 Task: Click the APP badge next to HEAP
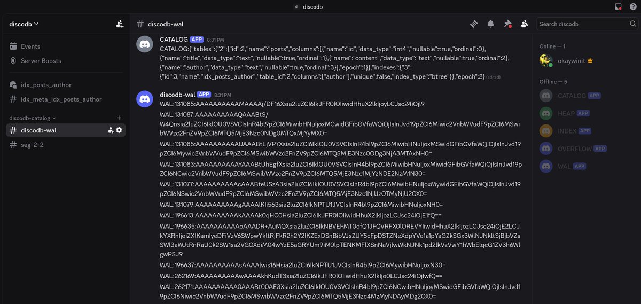pyautogui.click(x=582, y=114)
